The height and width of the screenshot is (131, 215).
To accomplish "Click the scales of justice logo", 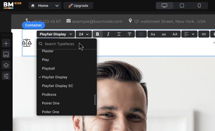I will 27,43.
